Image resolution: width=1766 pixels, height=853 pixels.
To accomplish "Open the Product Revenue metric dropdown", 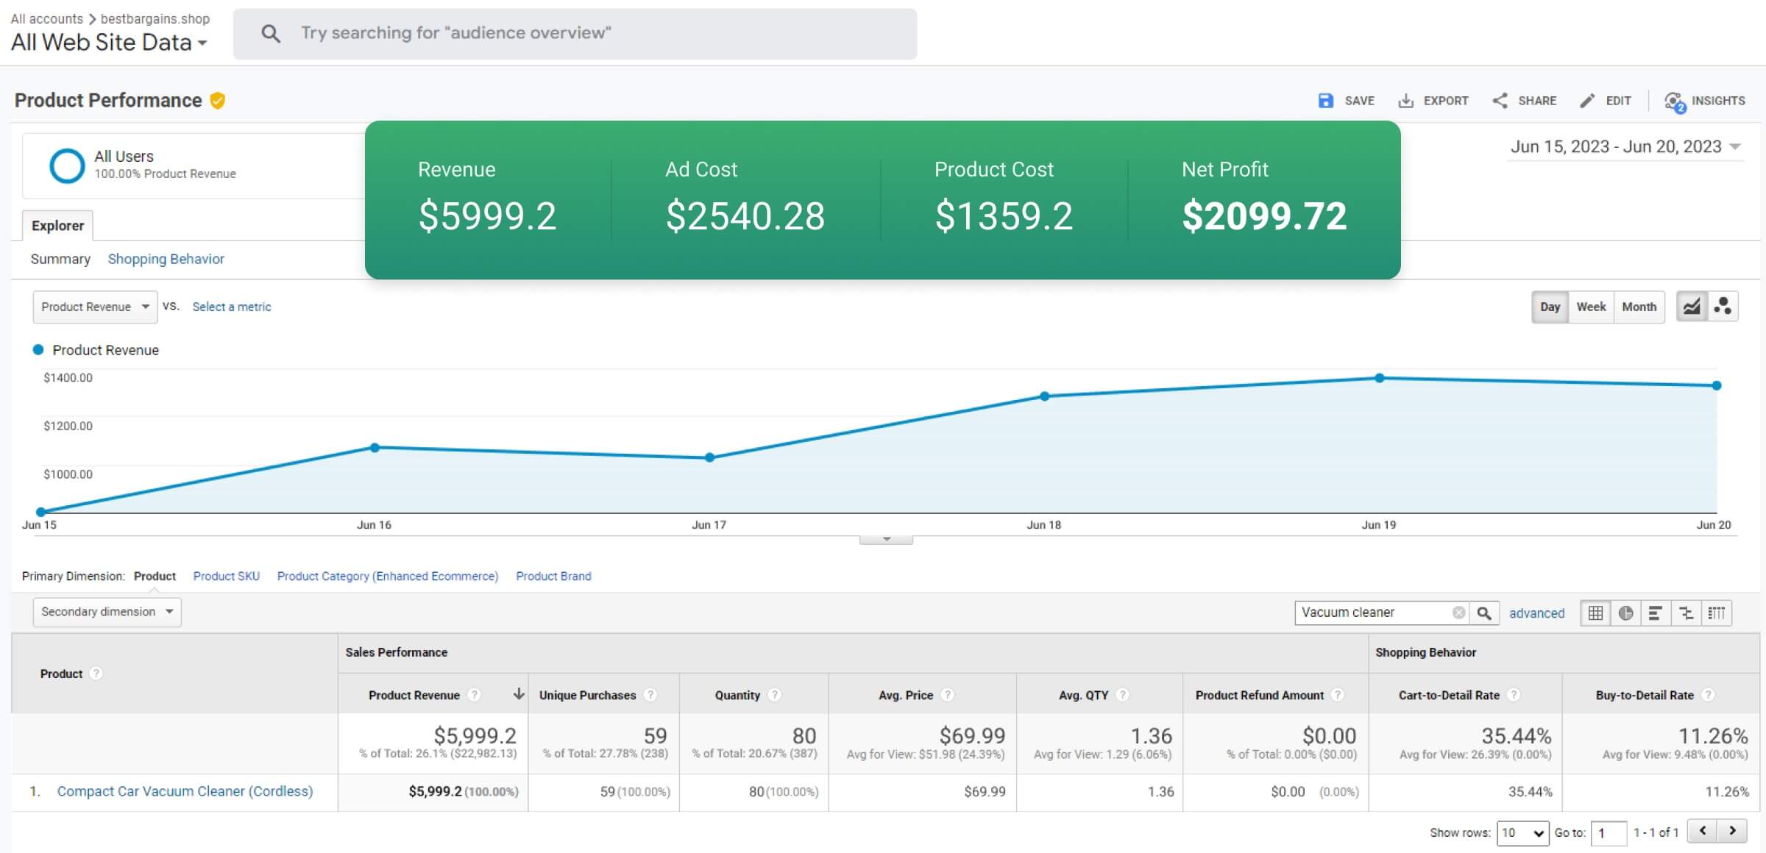I will pos(95,307).
